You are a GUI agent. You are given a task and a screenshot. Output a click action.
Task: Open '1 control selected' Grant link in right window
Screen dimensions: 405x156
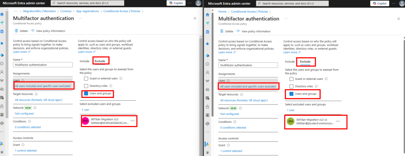231,151
